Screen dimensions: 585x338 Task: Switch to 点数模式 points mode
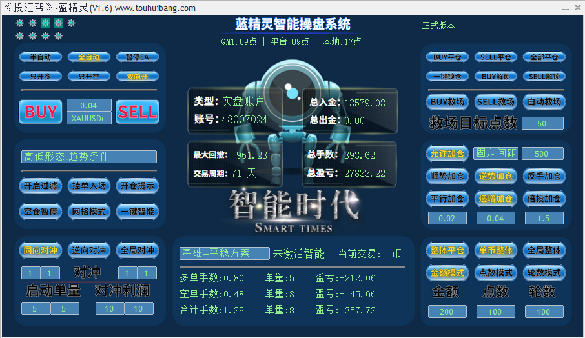pos(495,273)
